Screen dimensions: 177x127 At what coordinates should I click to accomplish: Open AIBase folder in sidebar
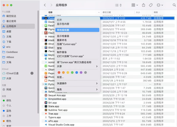pyautogui.click(x=18, y=57)
